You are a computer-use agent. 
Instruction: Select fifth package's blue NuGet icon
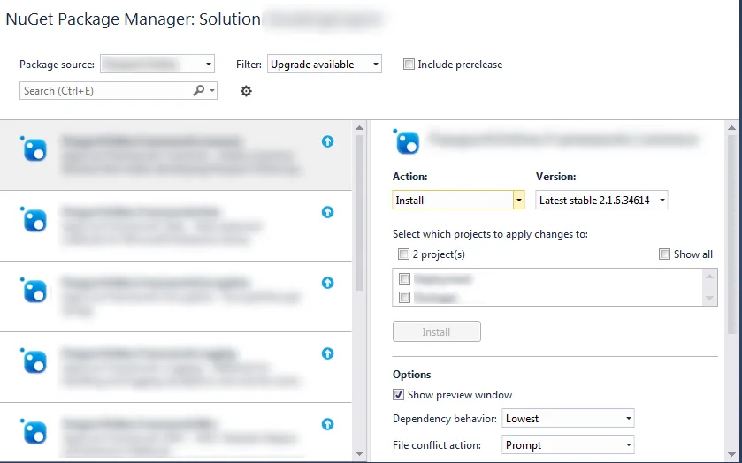(x=34, y=431)
